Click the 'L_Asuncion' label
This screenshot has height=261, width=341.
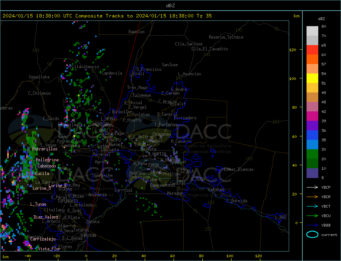[189, 74]
